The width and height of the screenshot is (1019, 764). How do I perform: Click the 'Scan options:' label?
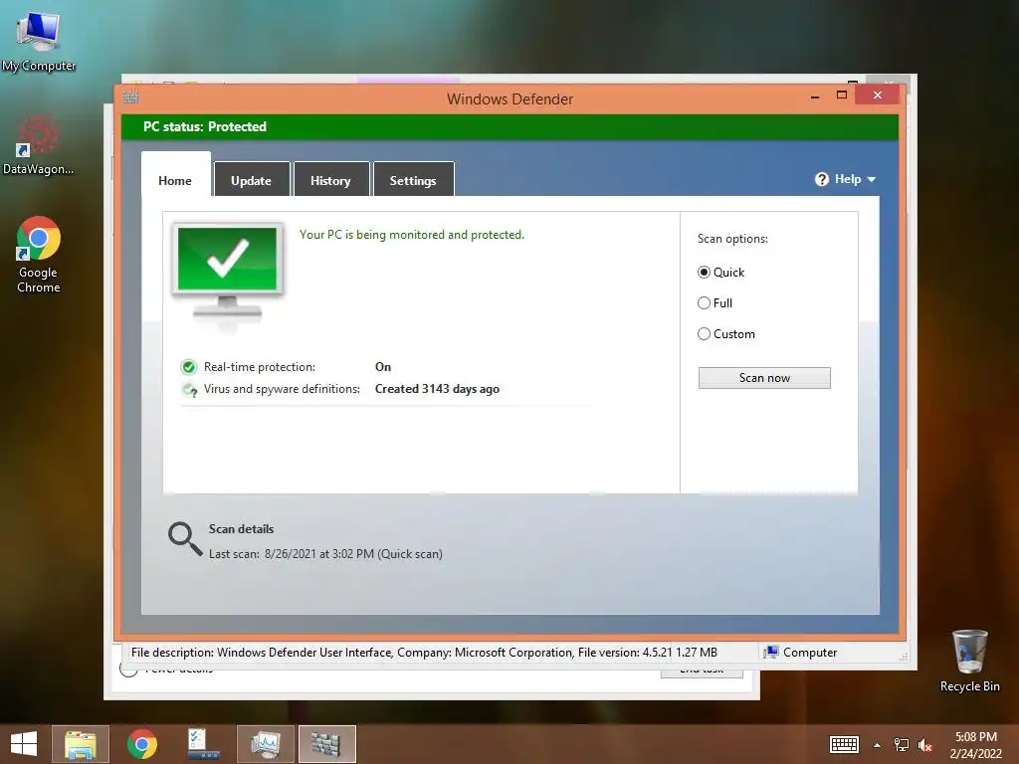(x=732, y=239)
